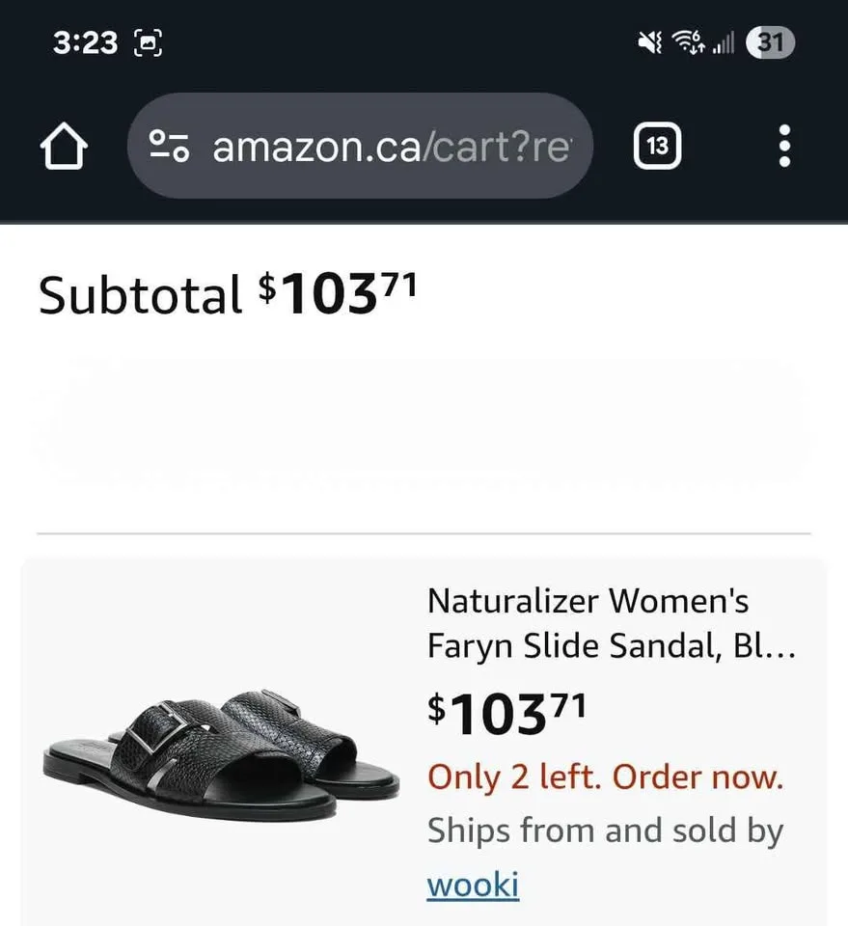This screenshot has width=848, height=926.
Task: Tap the cellular signal strength icon
Action: pyautogui.click(x=725, y=41)
